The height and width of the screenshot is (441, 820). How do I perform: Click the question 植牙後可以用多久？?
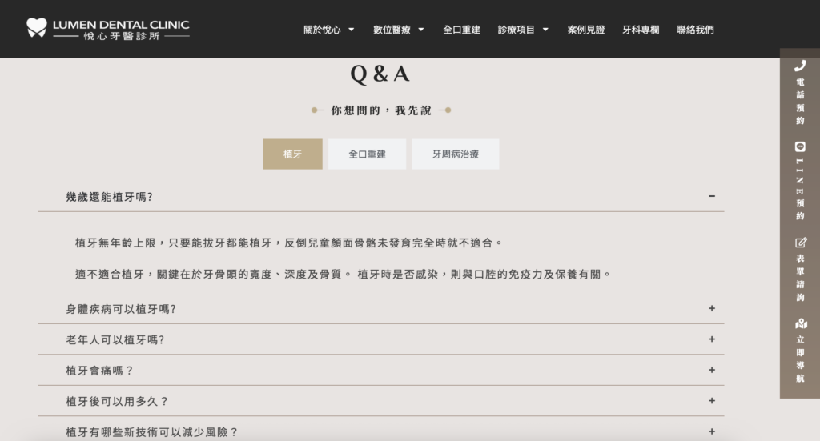[117, 402]
